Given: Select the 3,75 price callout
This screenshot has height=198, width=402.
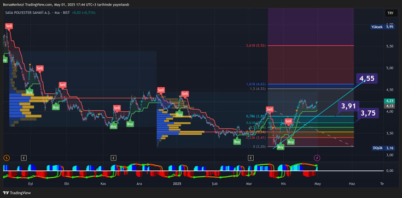Looking at the screenshot, I should point(368,113).
